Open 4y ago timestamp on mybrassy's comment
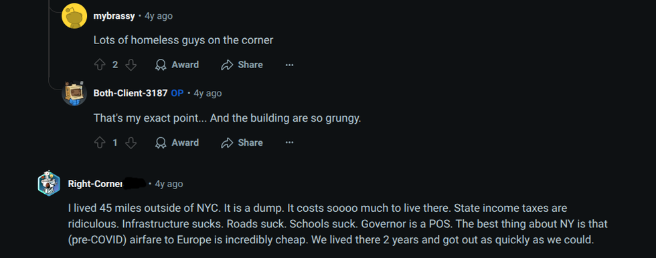This screenshot has height=258, width=656. pos(159,16)
